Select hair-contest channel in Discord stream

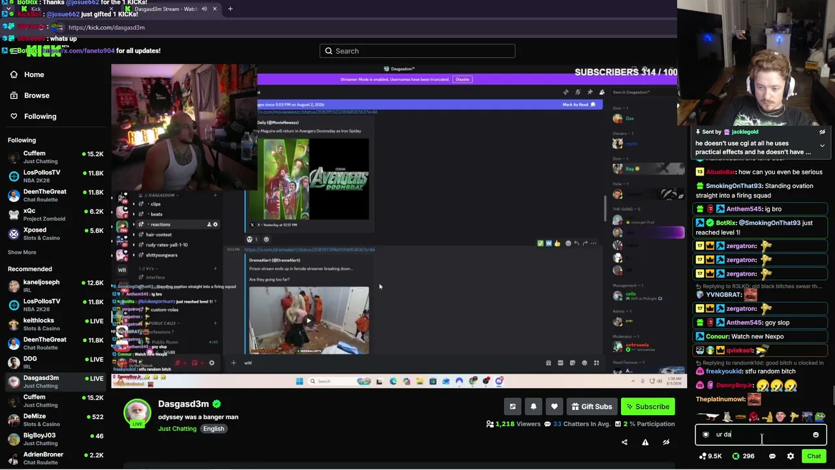click(159, 234)
